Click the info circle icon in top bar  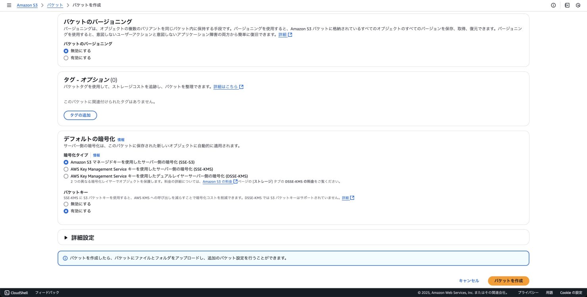[553, 5]
